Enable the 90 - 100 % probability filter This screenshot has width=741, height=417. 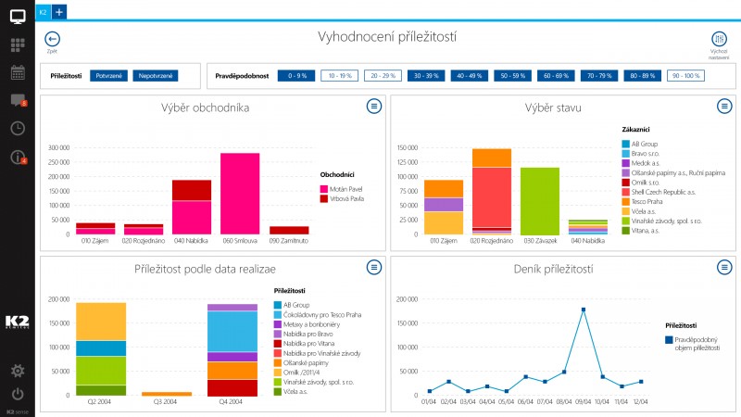[684, 76]
